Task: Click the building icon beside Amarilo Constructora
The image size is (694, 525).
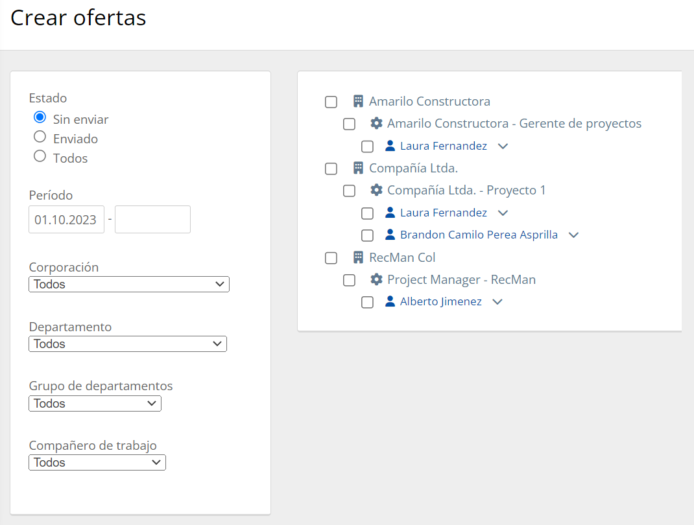Action: coord(358,102)
